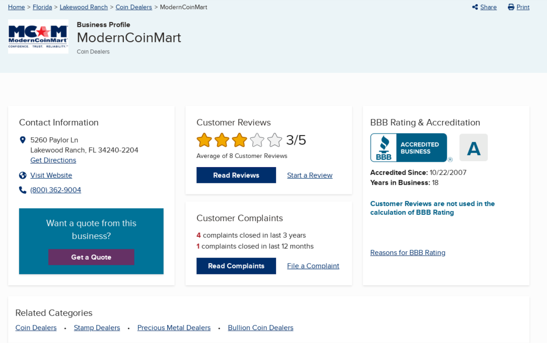Click the map pin location icon

[23, 140]
